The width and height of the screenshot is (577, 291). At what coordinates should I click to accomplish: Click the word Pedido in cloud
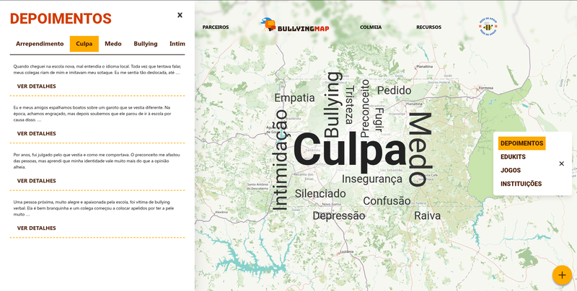[394, 90]
